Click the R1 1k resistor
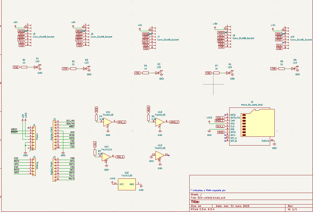This screenshot has height=212, width=313. [24, 67]
